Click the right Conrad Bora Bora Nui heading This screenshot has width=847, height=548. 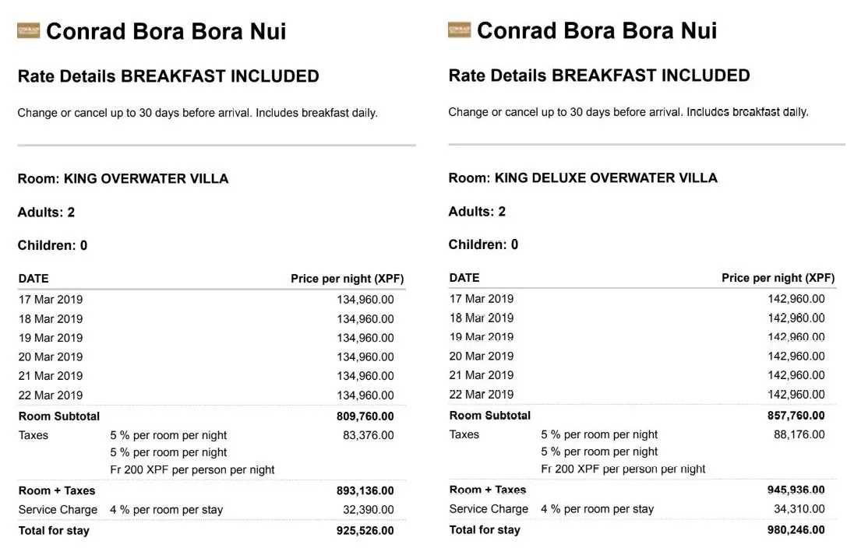click(597, 30)
